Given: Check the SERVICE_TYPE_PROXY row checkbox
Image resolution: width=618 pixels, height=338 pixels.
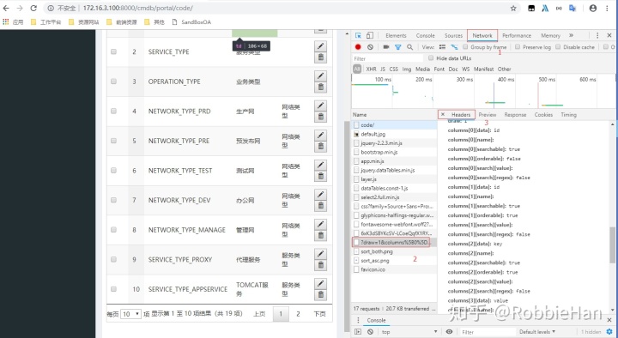Looking at the screenshot, I should [113, 259].
